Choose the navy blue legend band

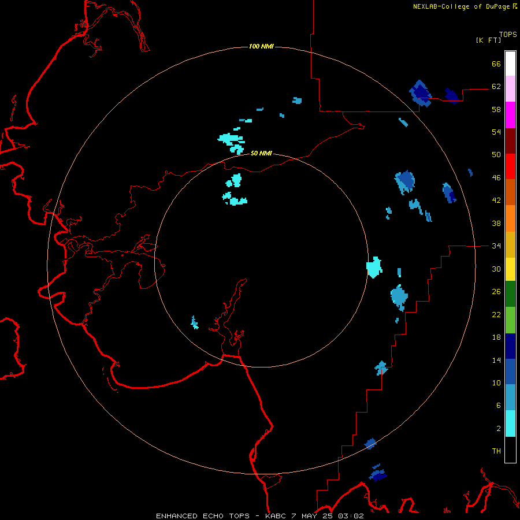(510, 346)
